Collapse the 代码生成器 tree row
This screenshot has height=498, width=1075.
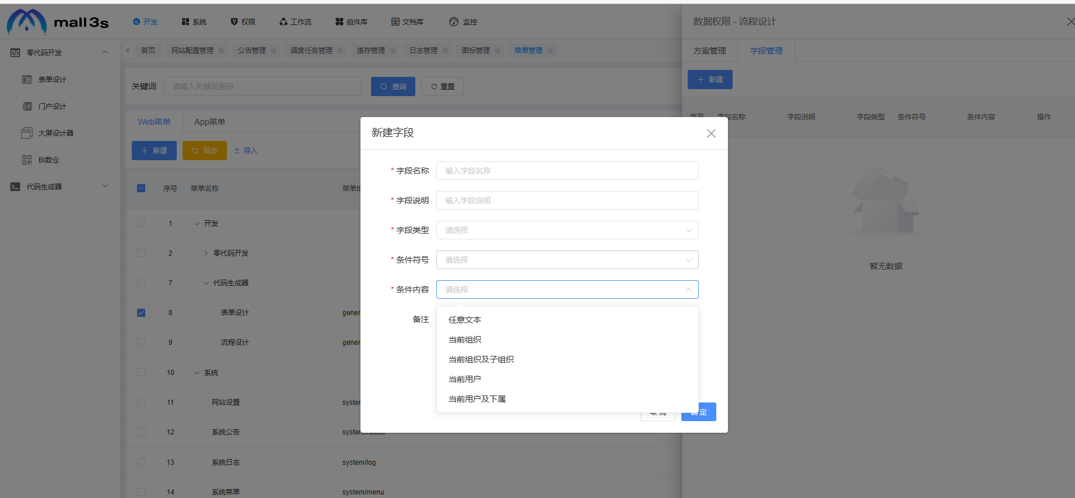coord(206,283)
